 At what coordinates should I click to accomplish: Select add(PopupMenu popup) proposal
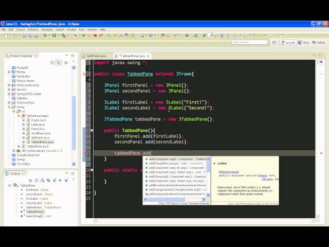[x=176, y=164]
